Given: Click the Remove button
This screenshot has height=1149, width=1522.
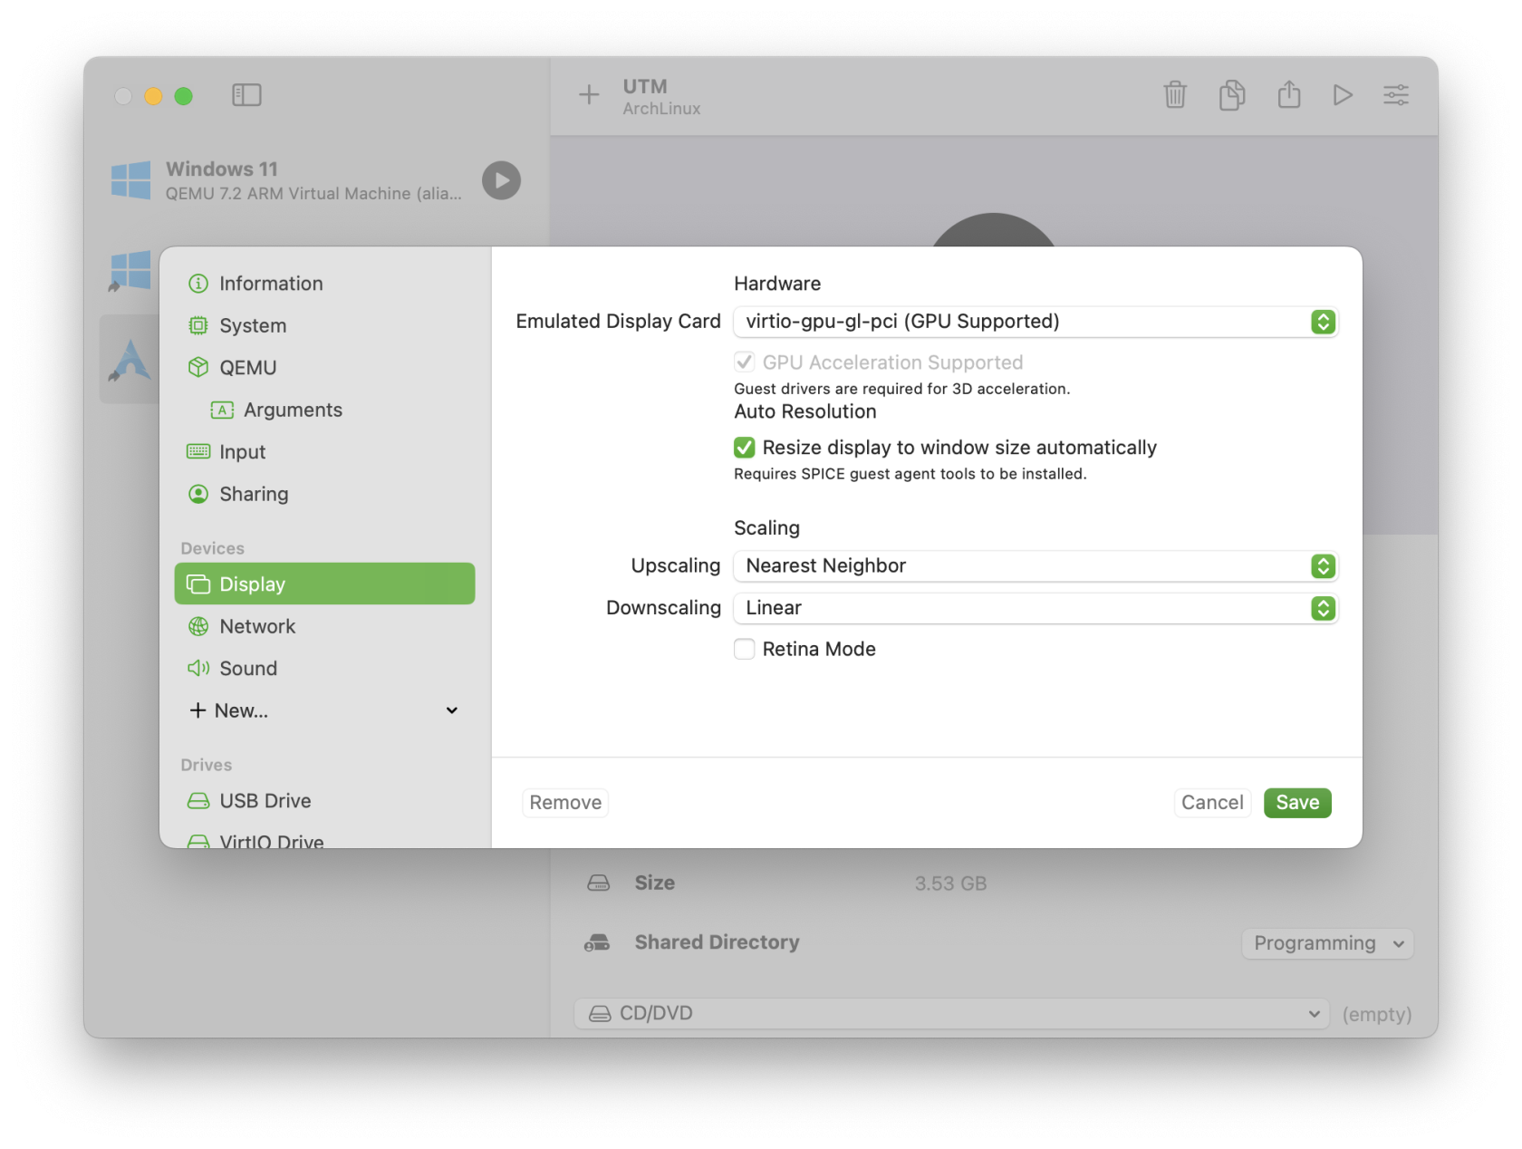Looking at the screenshot, I should tap(565, 803).
